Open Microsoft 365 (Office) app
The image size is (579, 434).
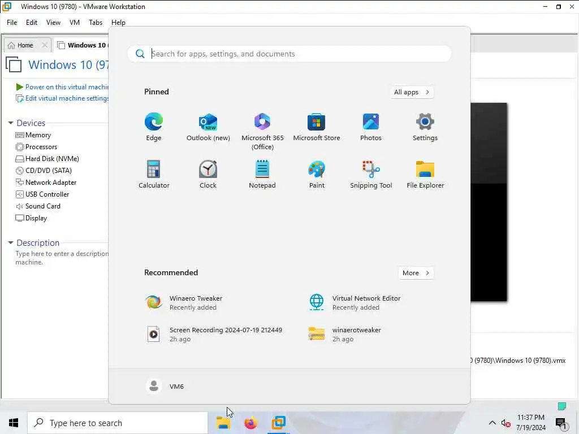point(262,131)
